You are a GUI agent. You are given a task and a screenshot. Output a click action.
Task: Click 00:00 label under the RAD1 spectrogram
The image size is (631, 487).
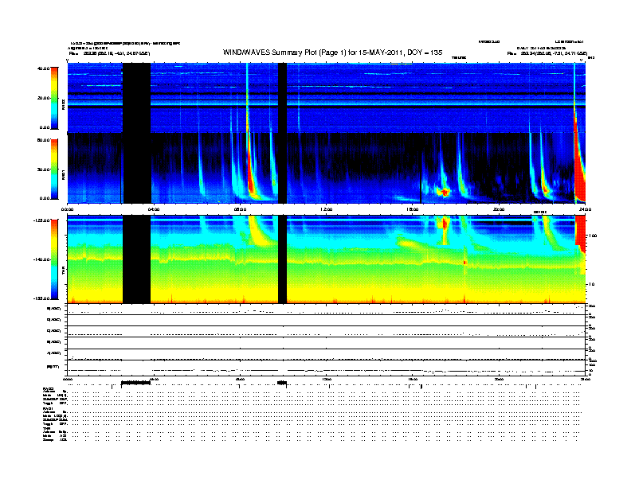coord(67,209)
